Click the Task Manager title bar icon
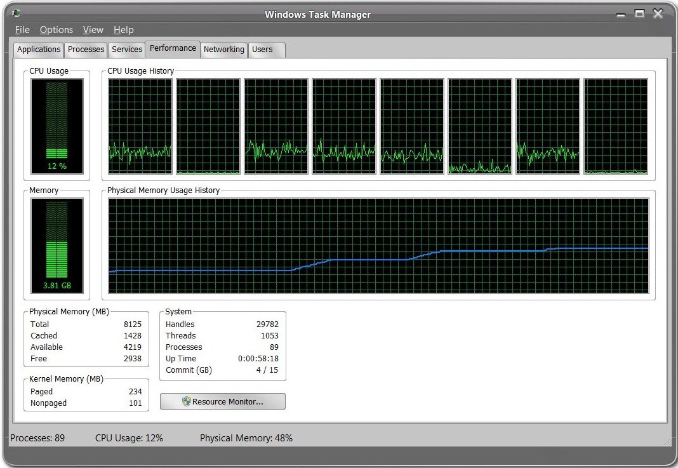The height and width of the screenshot is (468, 678). (15, 13)
